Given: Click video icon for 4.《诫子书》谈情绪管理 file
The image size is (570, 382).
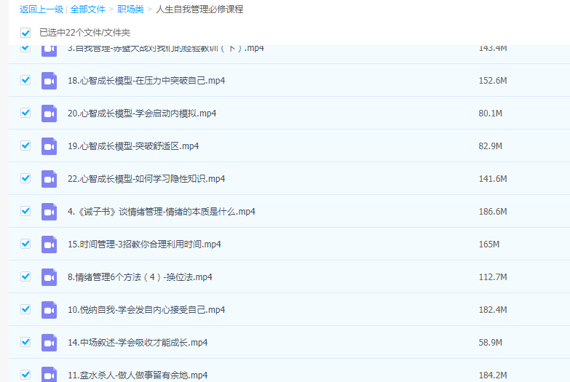Looking at the screenshot, I should click(49, 212).
